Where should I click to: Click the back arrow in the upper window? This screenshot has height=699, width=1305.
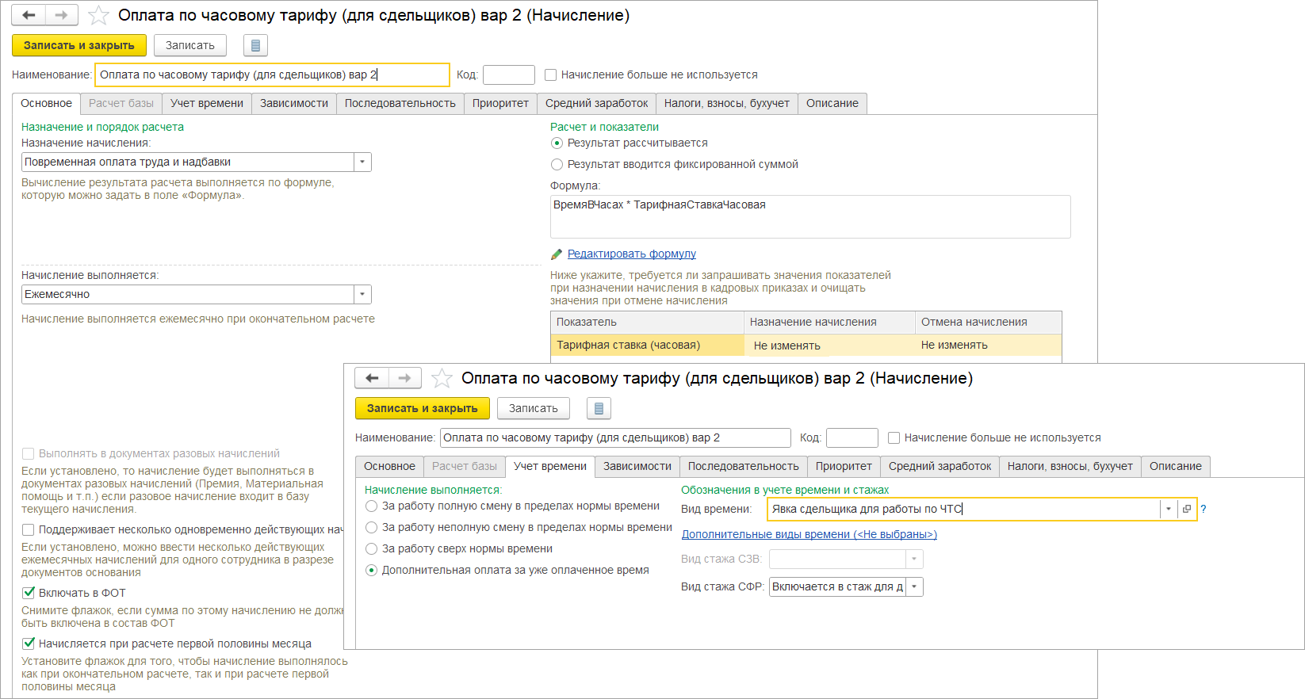[29, 15]
